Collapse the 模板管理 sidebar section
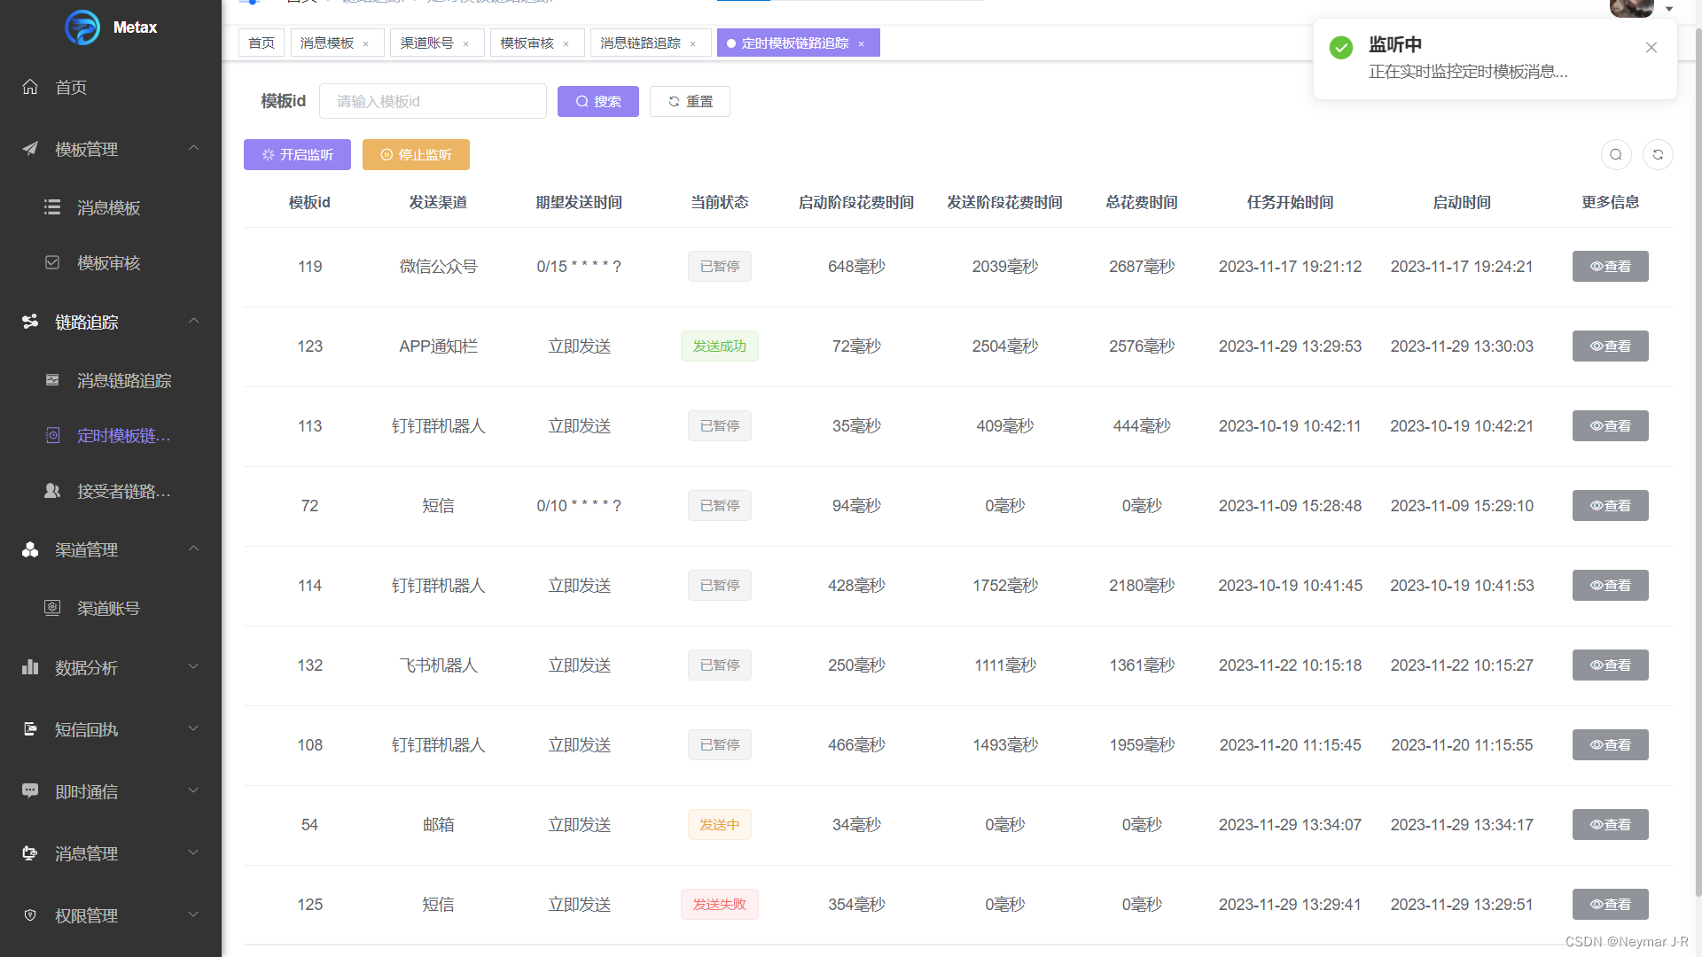Viewport: 1702px width, 957px height. click(111, 149)
